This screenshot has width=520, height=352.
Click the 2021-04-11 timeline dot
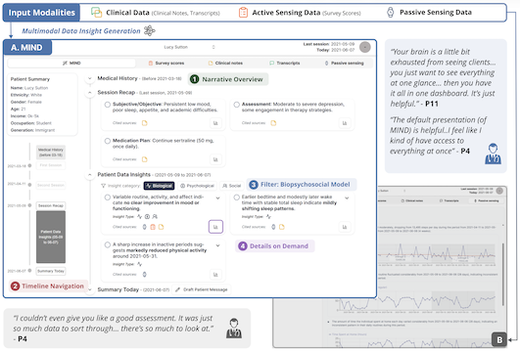[x=29, y=185]
